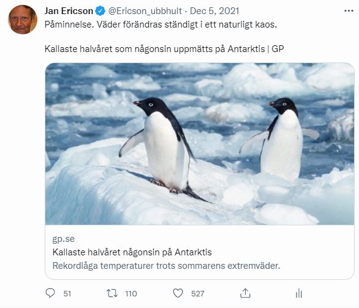Click the reply speech bubble icon
Viewport: 359px width, 308px height.
[50, 293]
